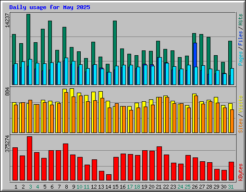Click day 29 on the x-axis

[x=216, y=187]
